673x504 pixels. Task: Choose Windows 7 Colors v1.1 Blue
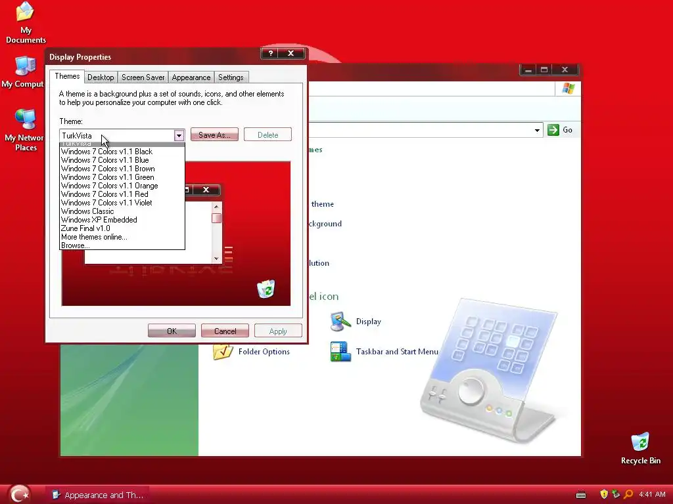pos(122,160)
